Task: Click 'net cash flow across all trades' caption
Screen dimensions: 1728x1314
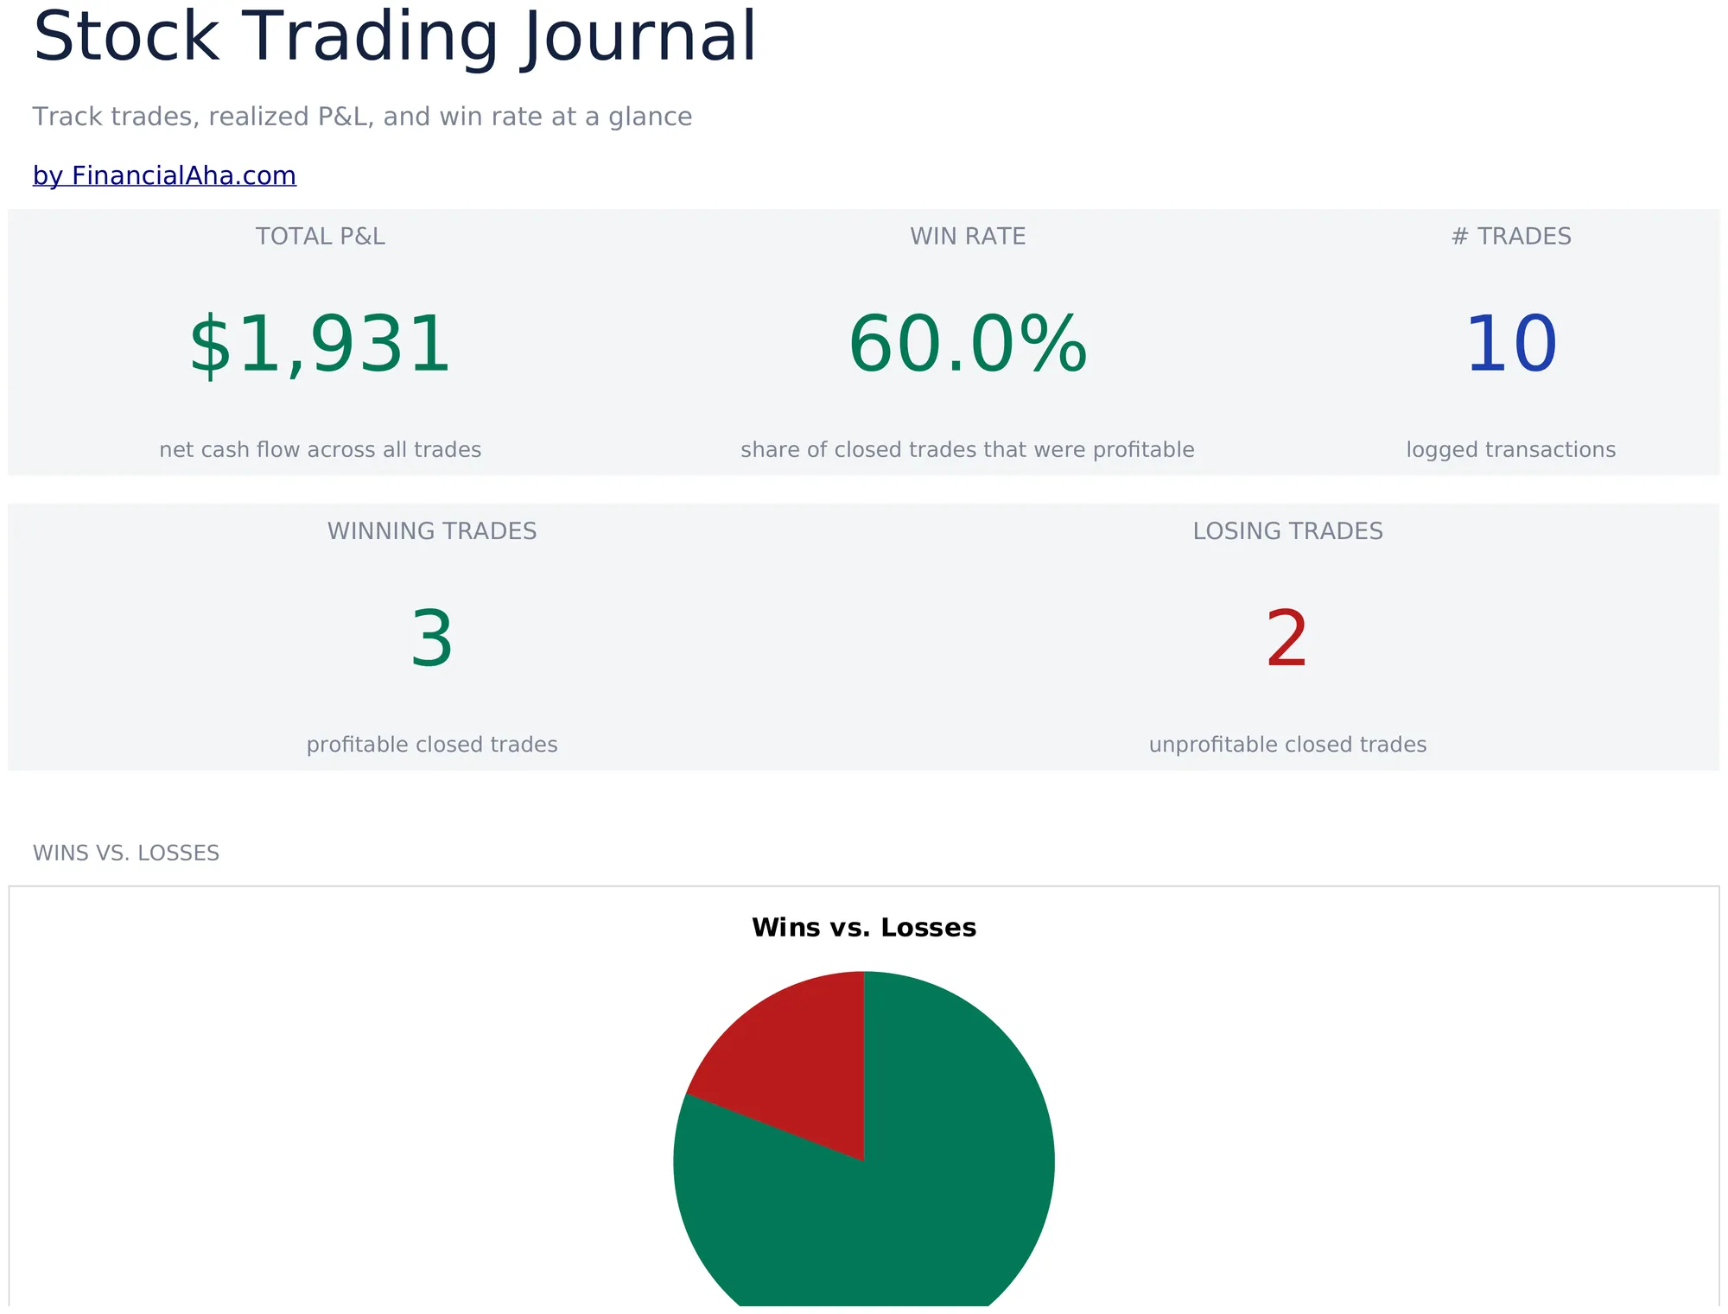Action: pyautogui.click(x=321, y=450)
